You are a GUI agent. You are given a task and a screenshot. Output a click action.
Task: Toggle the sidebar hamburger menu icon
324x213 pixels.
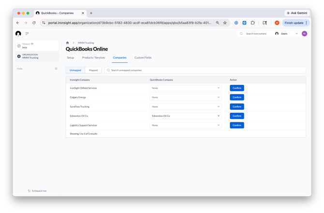(27, 34)
